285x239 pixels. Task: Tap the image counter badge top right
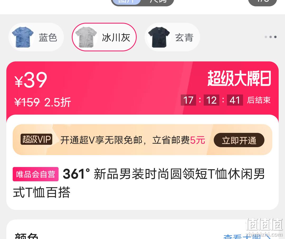[x=263, y=2]
